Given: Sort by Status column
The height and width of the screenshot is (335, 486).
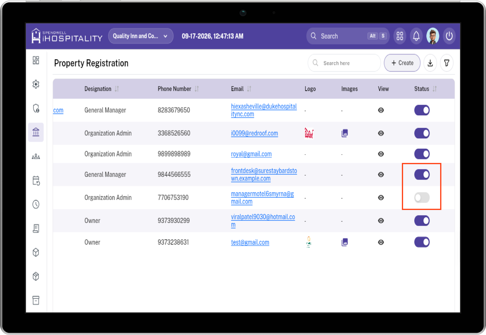Looking at the screenshot, I should coord(435,89).
